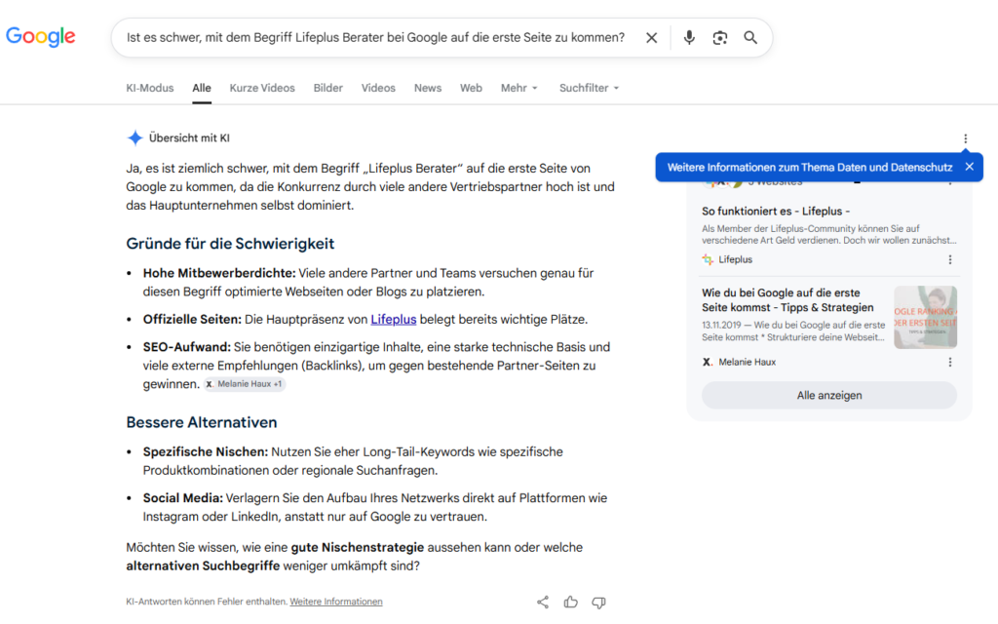This screenshot has height=624, width=998.
Task: Switch to Web tab
Action: coord(471,88)
